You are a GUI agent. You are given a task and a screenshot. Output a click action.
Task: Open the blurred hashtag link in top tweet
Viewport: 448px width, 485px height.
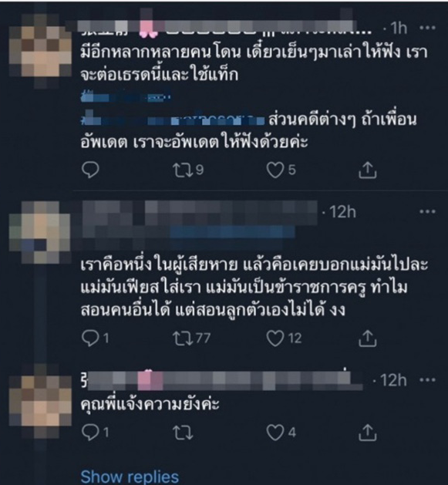pos(126,97)
